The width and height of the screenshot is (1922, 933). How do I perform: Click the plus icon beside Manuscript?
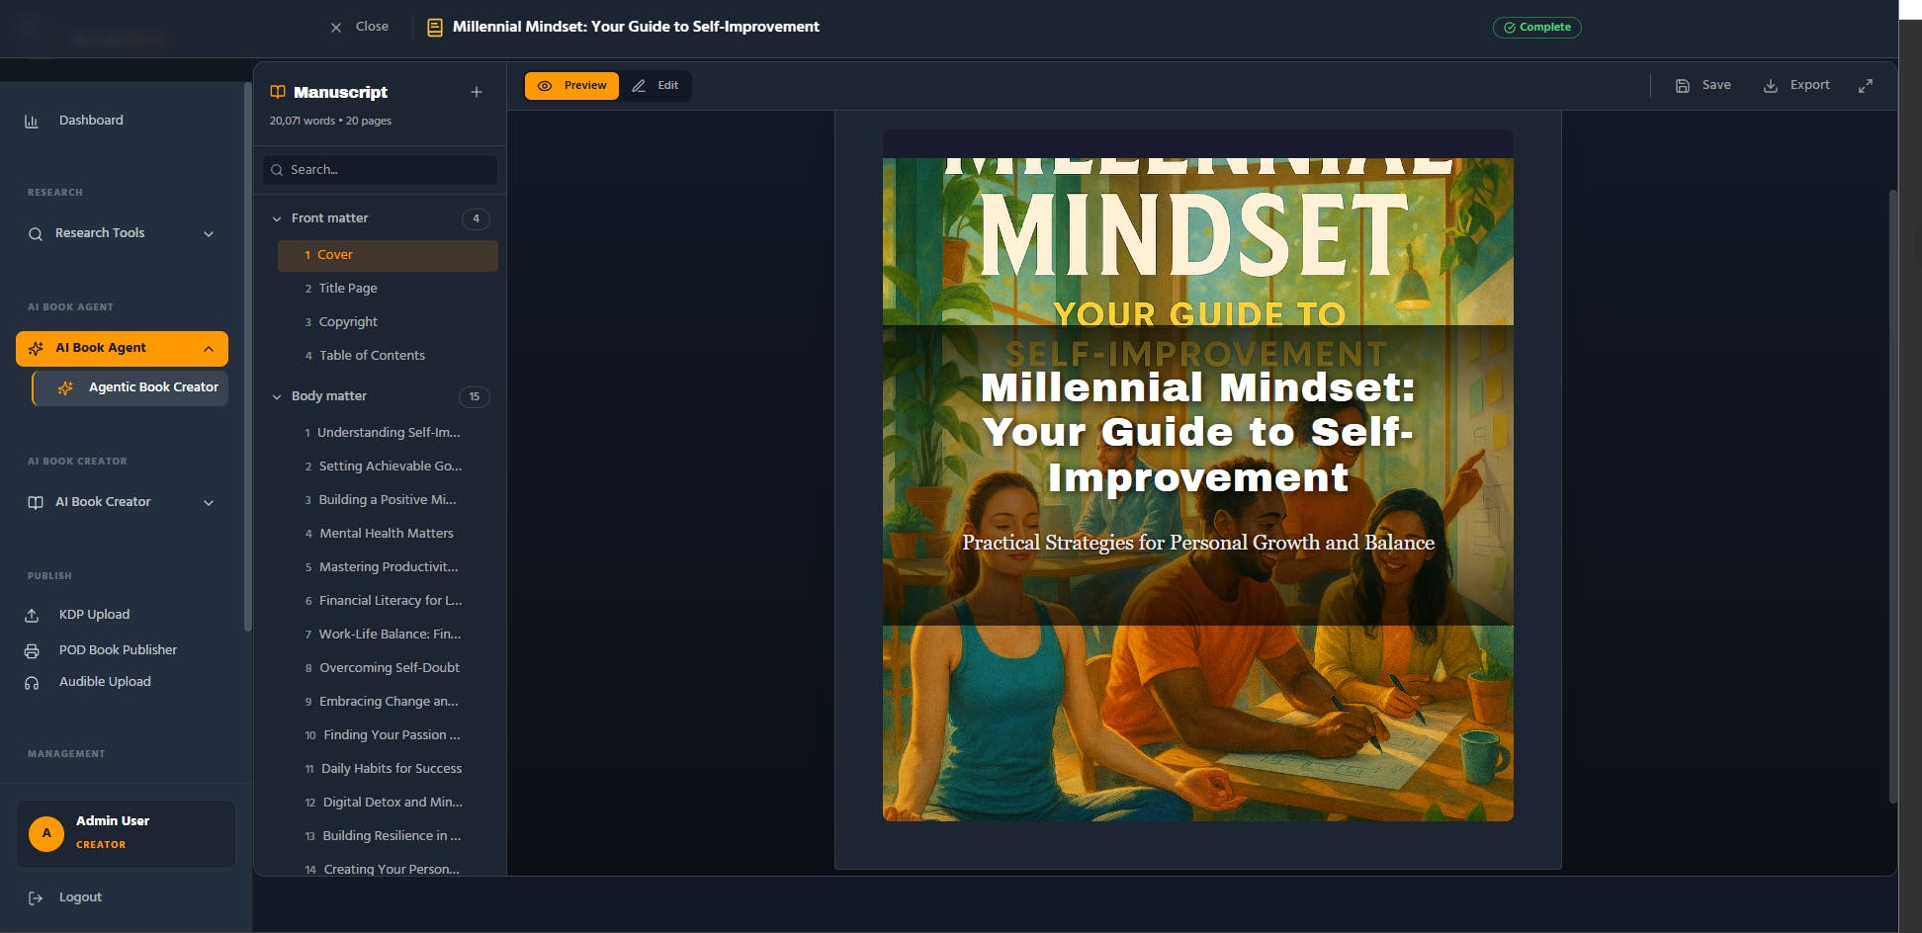[477, 92]
